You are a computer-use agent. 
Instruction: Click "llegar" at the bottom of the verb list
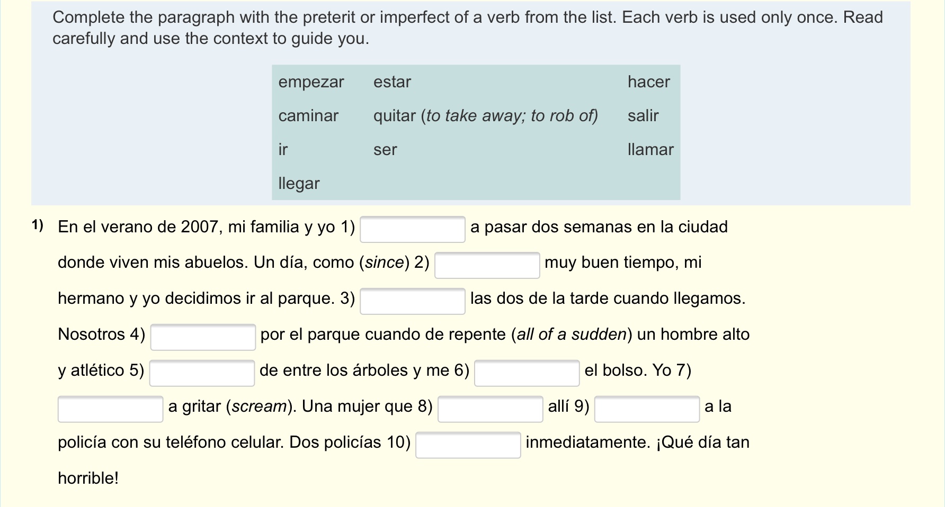[299, 184]
